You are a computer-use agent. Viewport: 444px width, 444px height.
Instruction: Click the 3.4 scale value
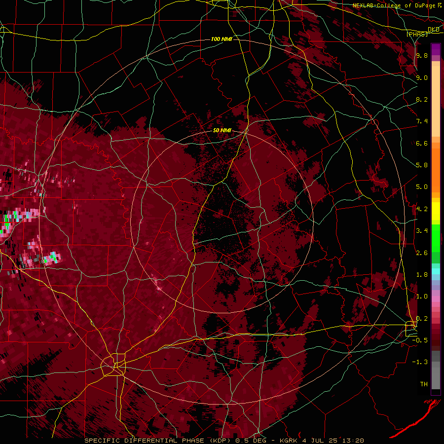coord(422,231)
